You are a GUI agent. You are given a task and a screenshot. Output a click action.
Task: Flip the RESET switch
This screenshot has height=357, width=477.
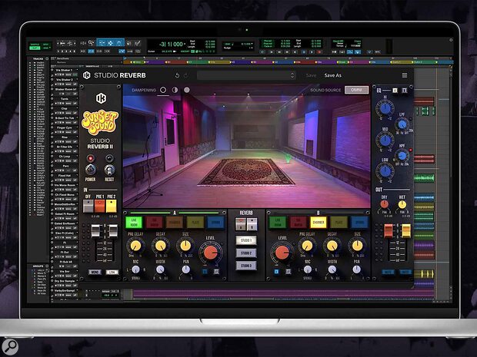click(x=109, y=169)
